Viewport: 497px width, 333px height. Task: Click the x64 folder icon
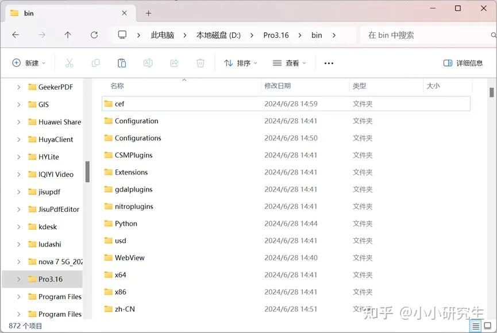pos(109,274)
